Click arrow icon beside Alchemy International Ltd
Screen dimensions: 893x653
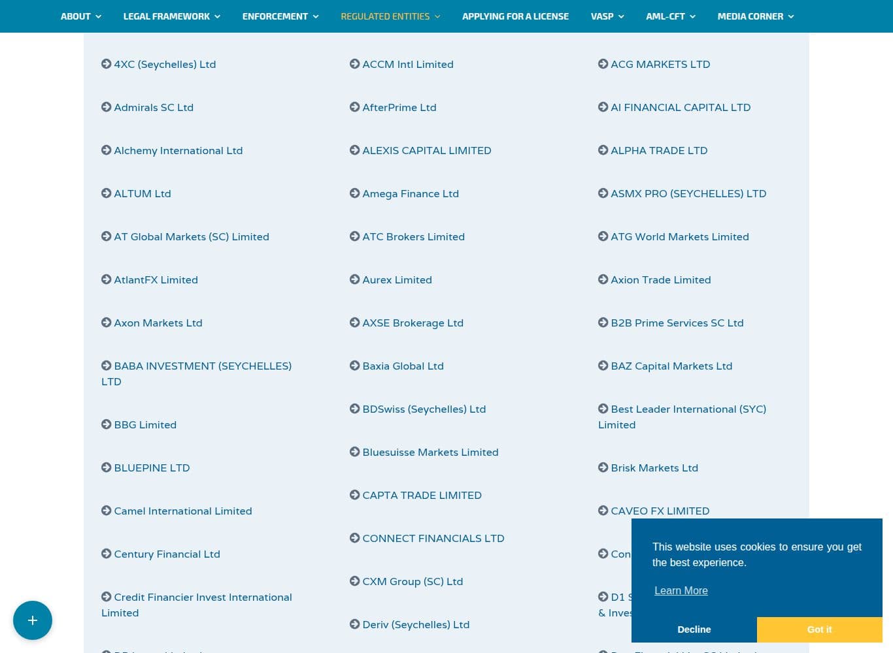[106, 150]
